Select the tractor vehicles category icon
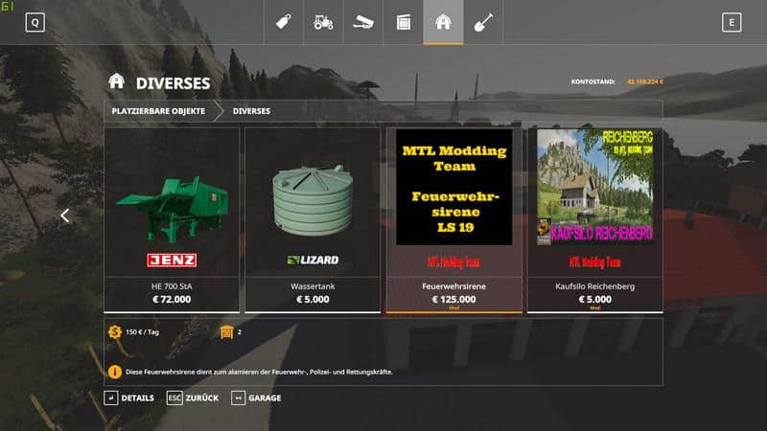This screenshot has width=767, height=431. (x=323, y=22)
